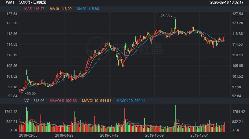
Task: Click the MAVOL5 indicator label
Action: pyautogui.click(x=63, y=101)
